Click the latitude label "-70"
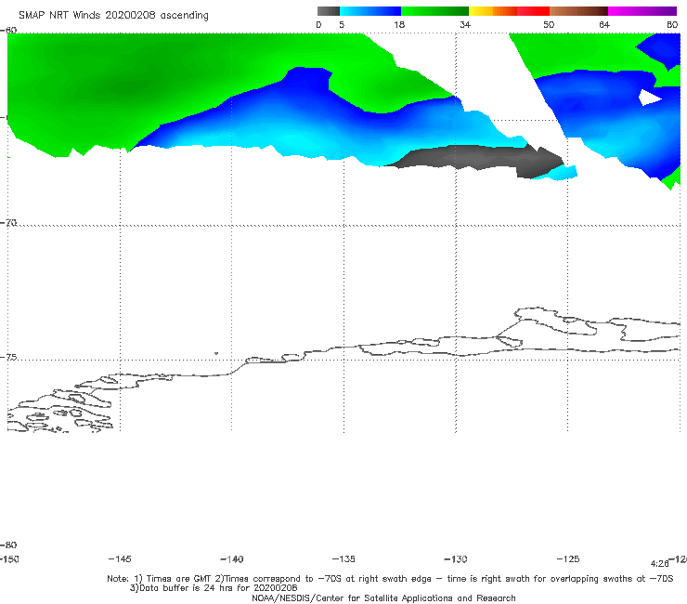 tap(8, 223)
